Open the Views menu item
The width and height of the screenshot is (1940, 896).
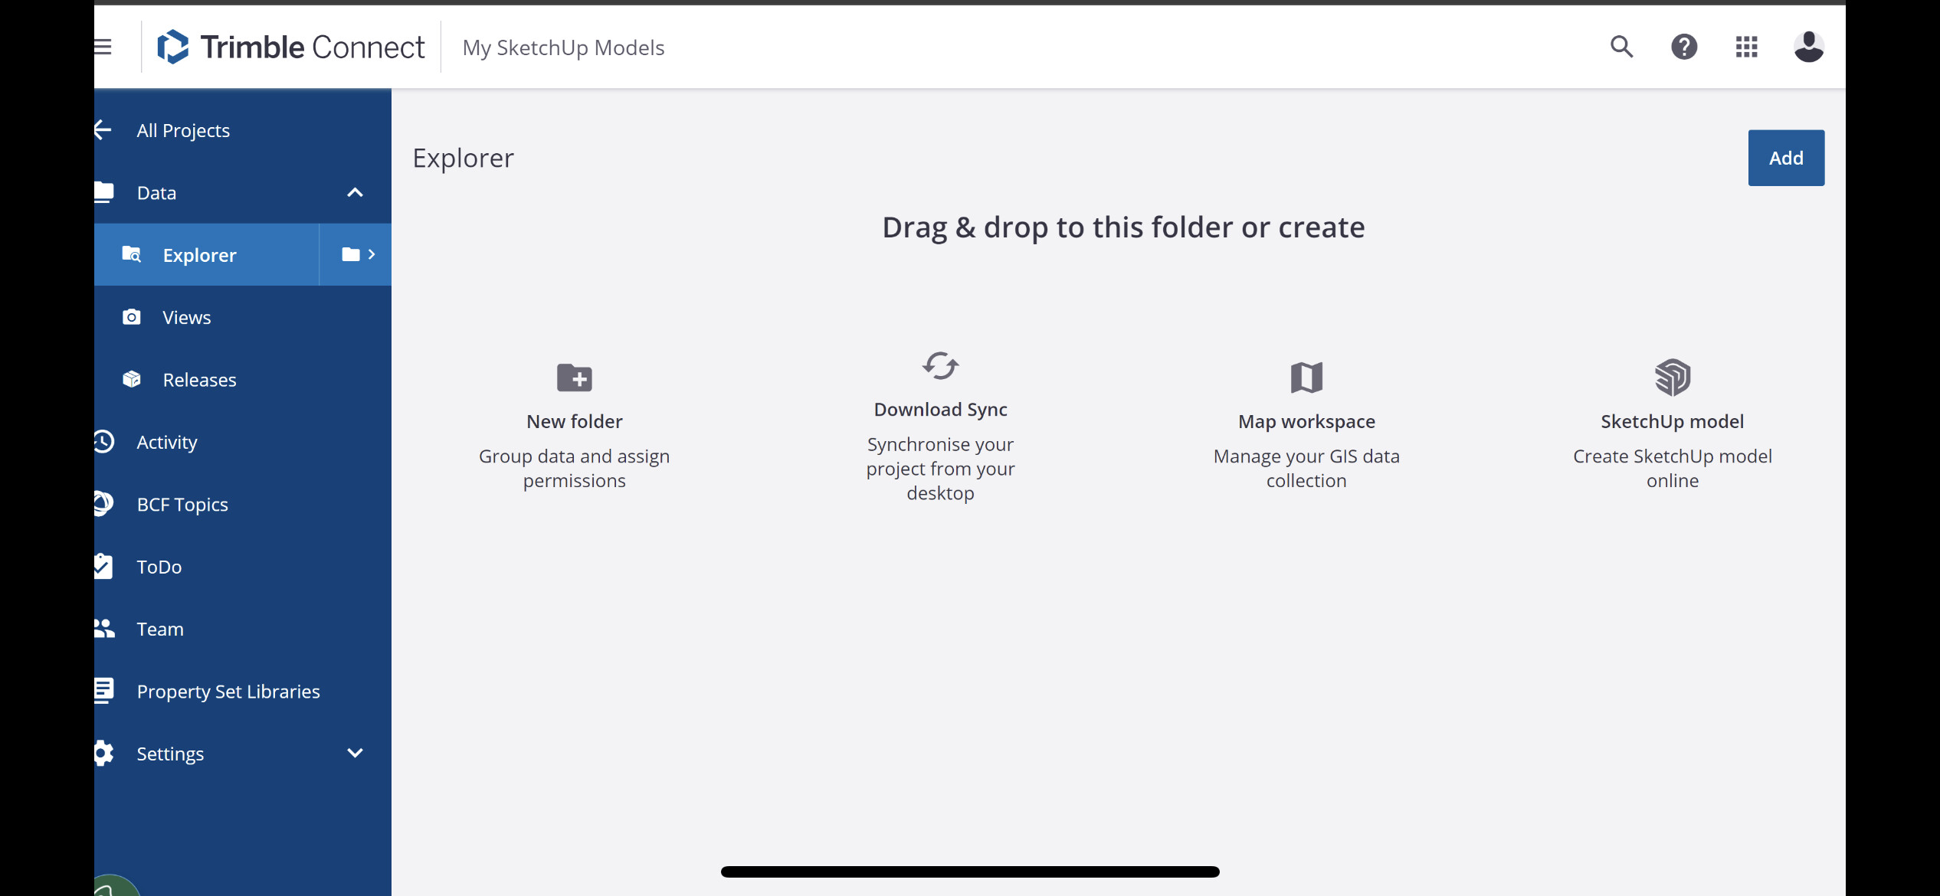[243, 317]
